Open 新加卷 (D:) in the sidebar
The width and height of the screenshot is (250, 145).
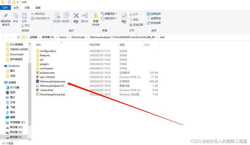[16, 127]
